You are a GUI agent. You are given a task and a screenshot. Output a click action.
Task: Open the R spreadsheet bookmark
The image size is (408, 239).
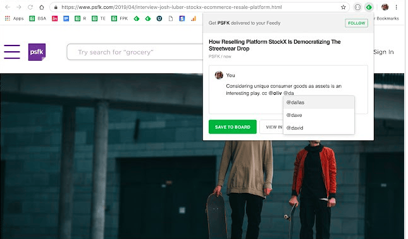(80, 18)
